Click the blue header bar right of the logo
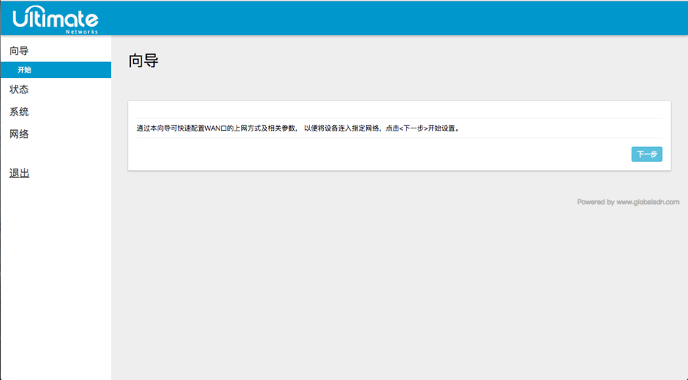The height and width of the screenshot is (380, 688). pos(383,18)
